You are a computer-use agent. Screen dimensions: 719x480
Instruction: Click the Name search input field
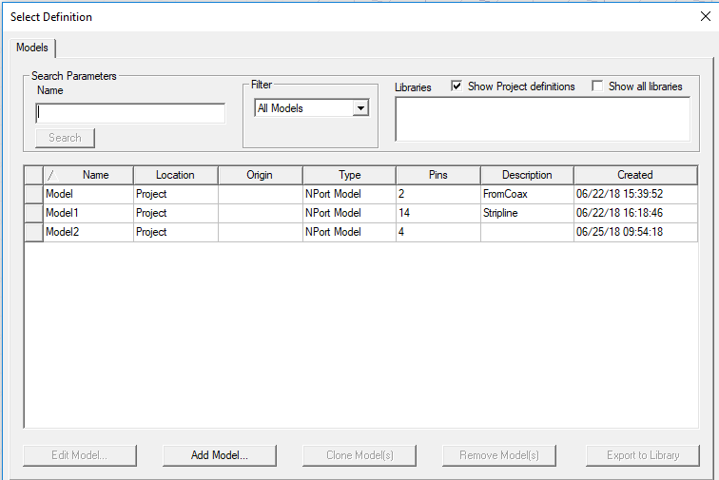130,113
